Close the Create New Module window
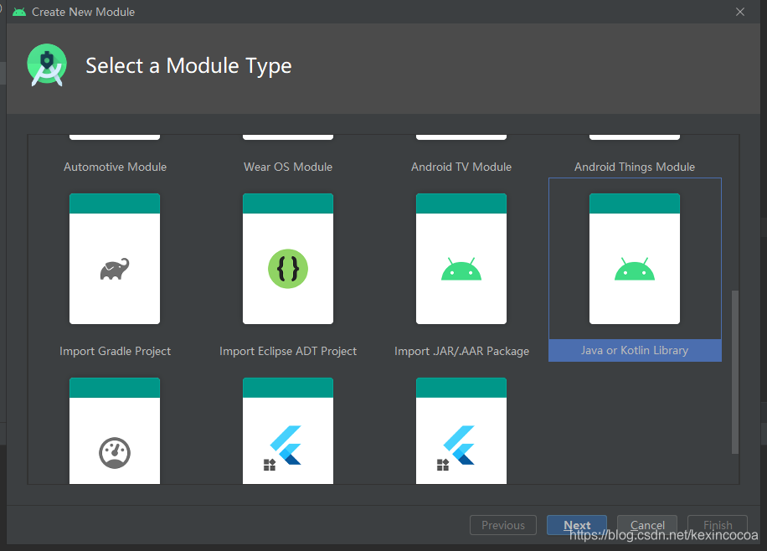This screenshot has width=767, height=551. pyautogui.click(x=740, y=12)
